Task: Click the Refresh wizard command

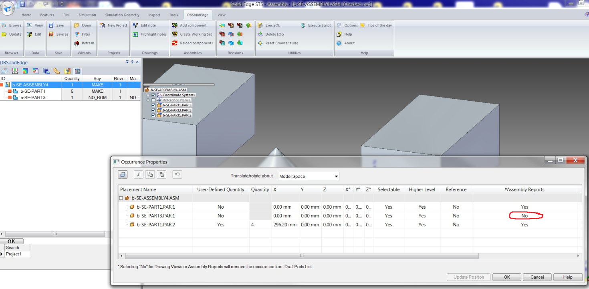Action: pos(84,43)
